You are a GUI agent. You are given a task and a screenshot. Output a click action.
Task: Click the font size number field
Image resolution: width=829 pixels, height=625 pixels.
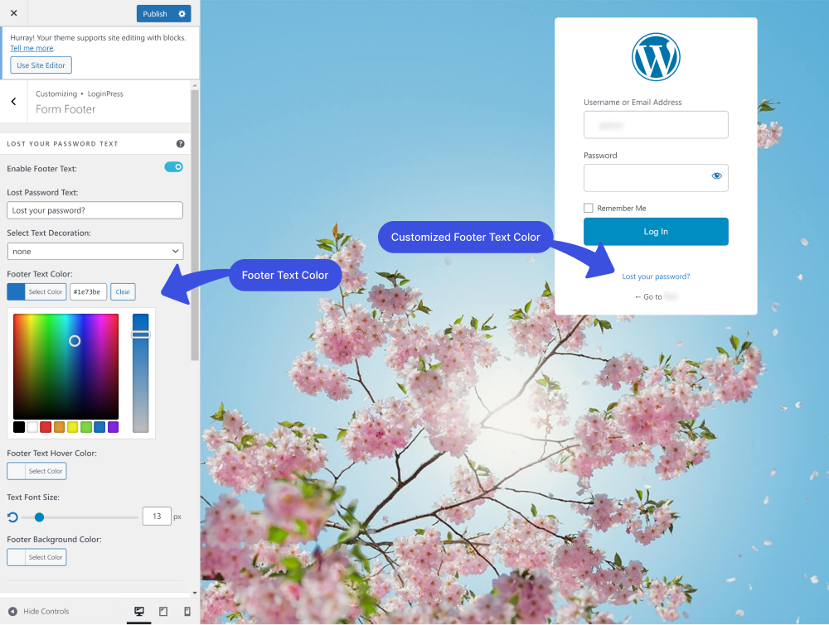(157, 517)
